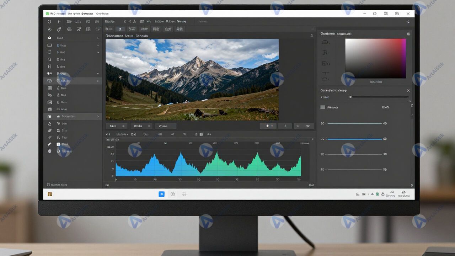Click the blue taskbar app icon
Screen dimensions: 455x256
[x=161, y=194]
